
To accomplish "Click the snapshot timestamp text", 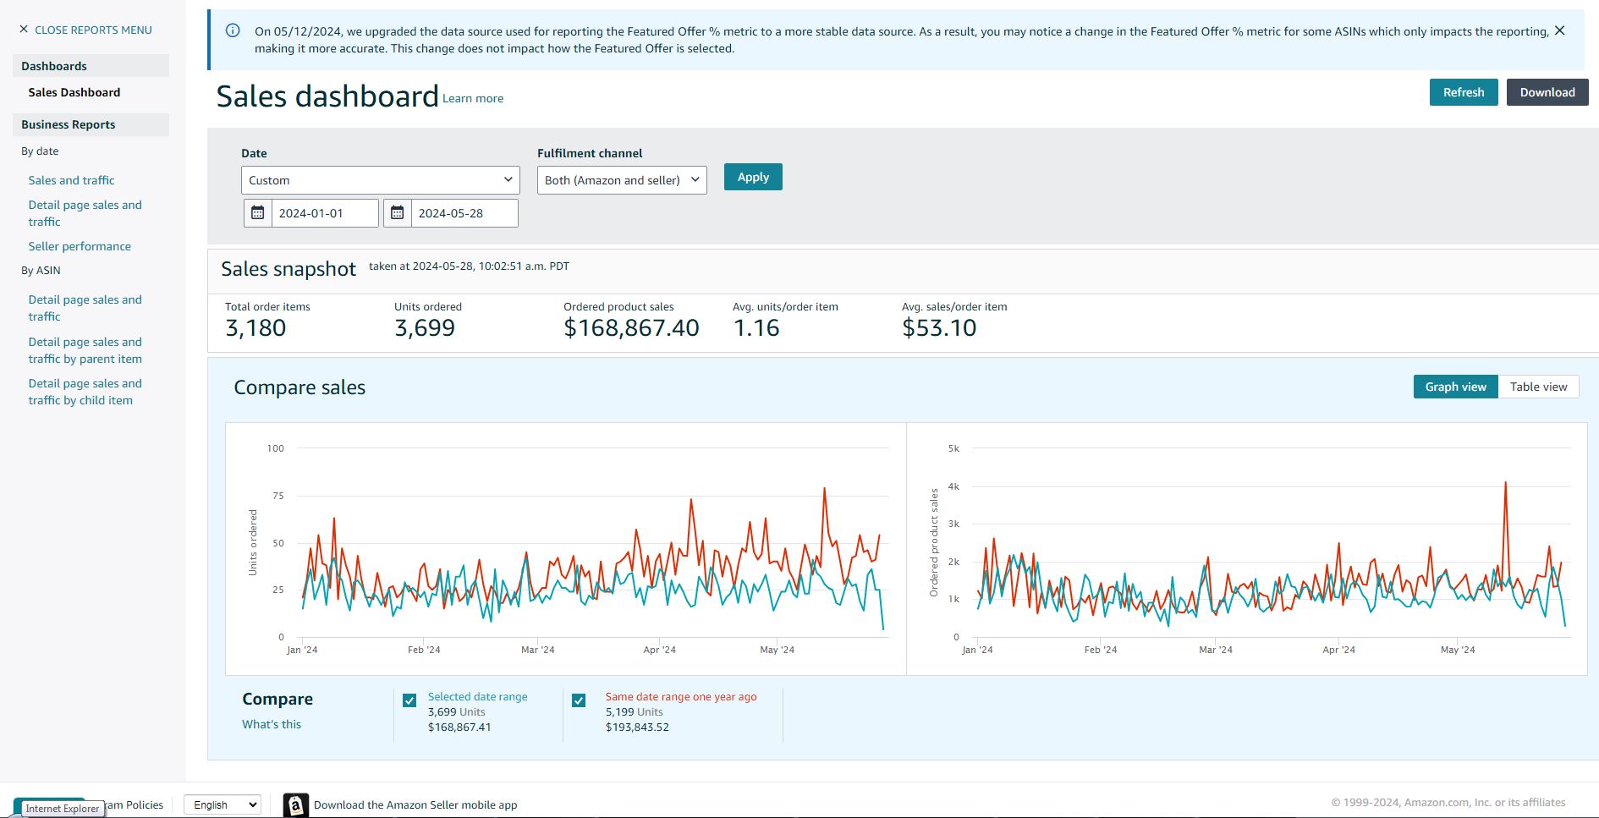I will [x=469, y=266].
